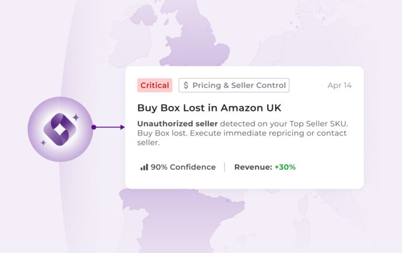Viewport: 402px width, 253px height.
Task: Click the 90% Confidence label
Action: (183, 167)
